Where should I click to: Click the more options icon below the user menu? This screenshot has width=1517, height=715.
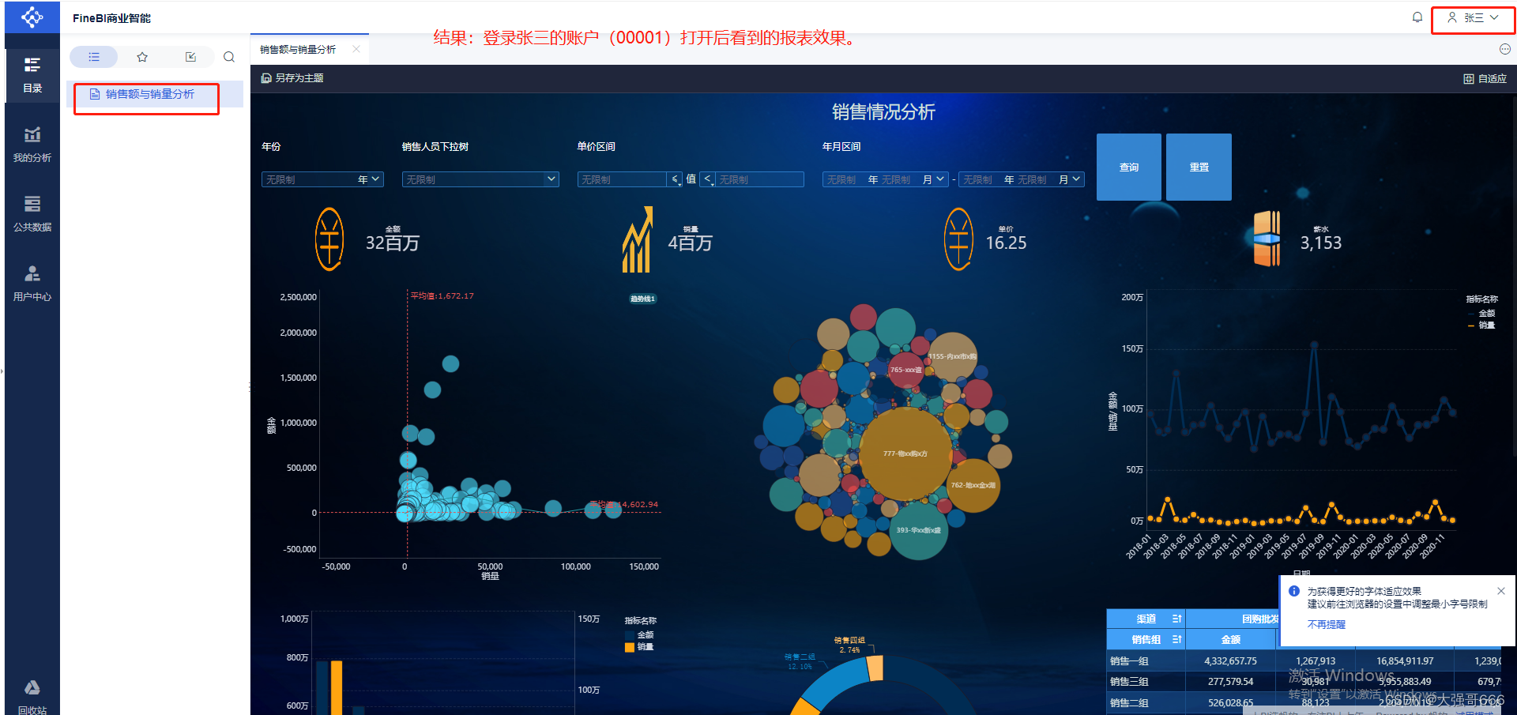click(x=1505, y=49)
